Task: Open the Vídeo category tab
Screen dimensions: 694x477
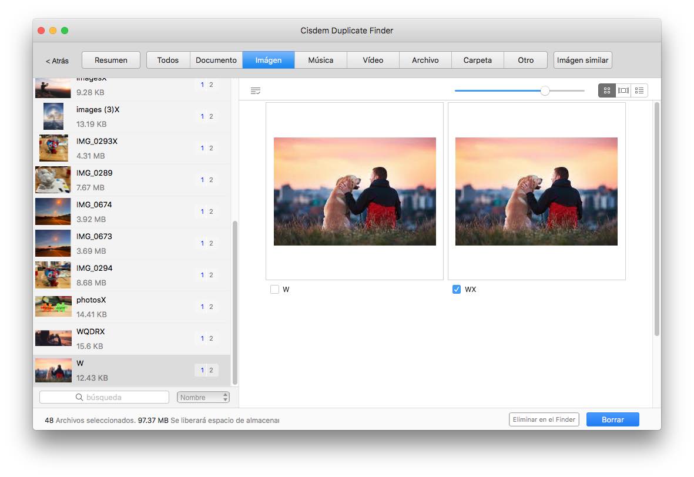Action: (373, 59)
